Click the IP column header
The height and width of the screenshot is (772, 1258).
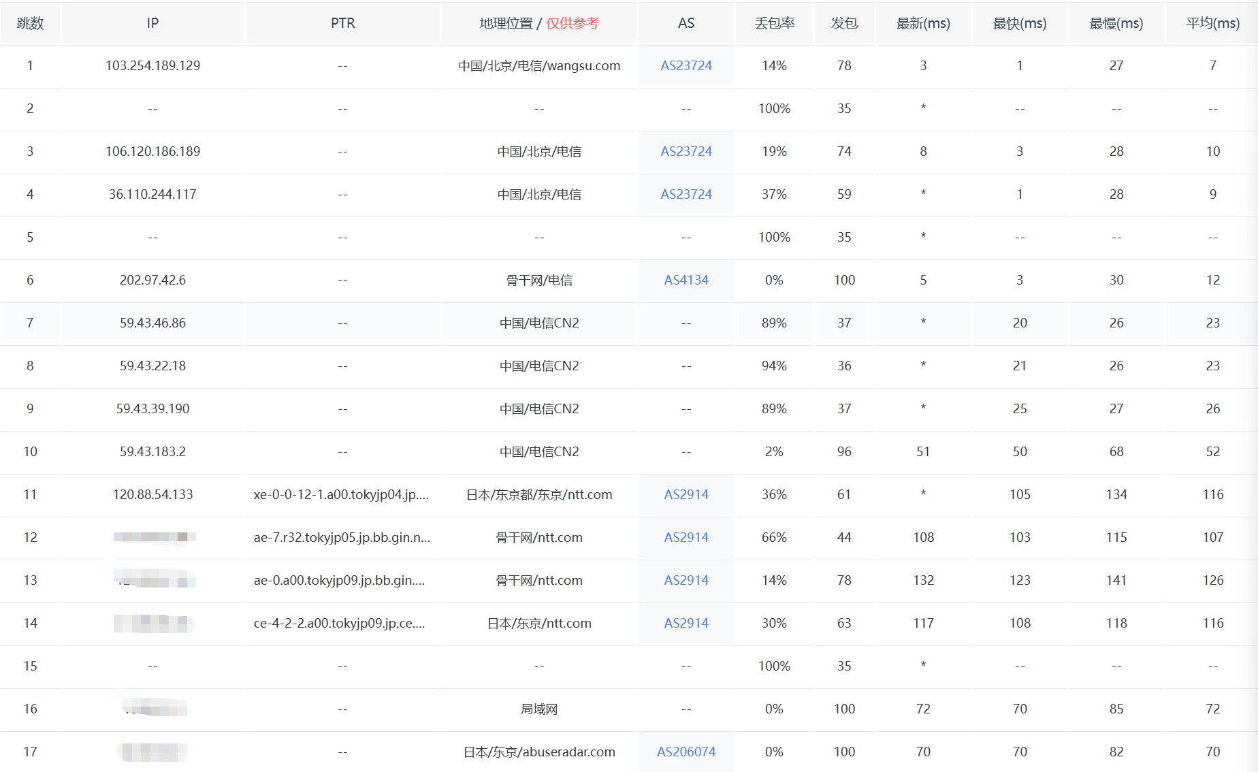pos(152,23)
